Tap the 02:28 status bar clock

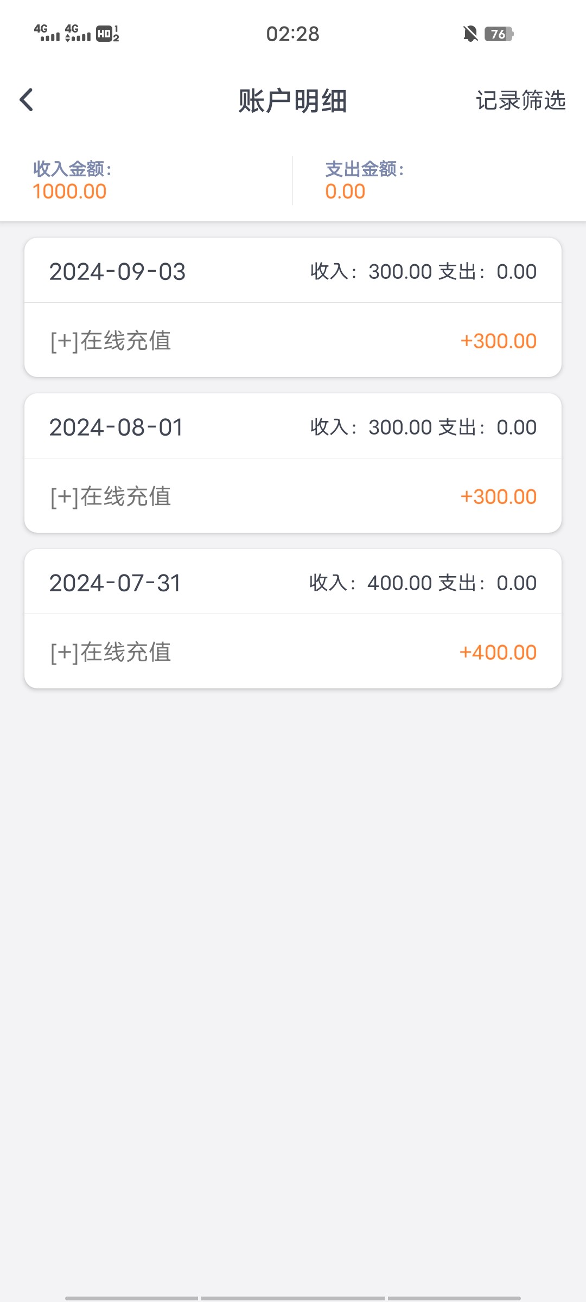pos(292,34)
